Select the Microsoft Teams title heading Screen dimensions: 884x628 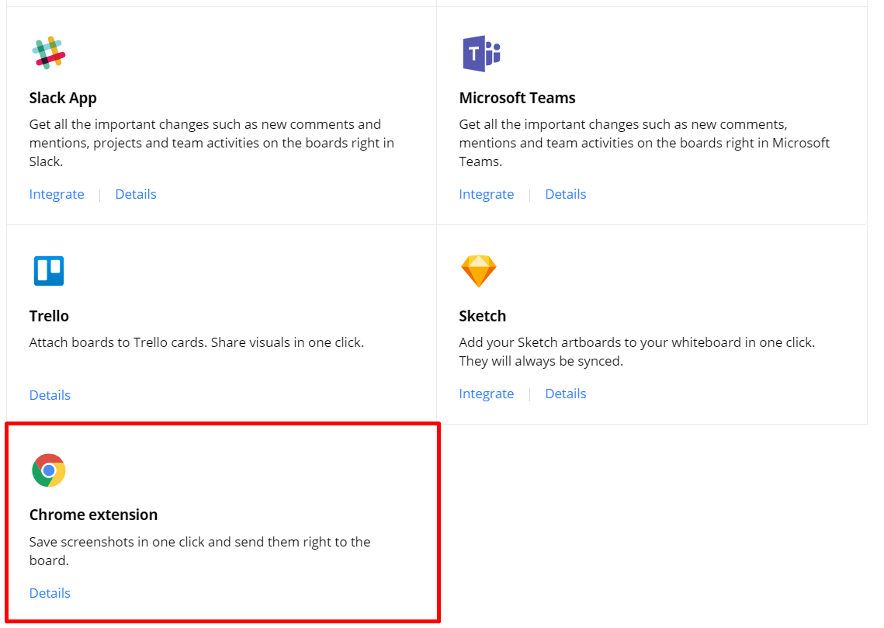coord(517,98)
